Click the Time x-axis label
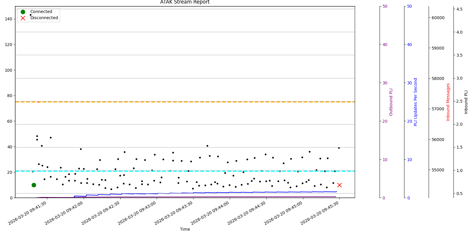 coord(185,229)
